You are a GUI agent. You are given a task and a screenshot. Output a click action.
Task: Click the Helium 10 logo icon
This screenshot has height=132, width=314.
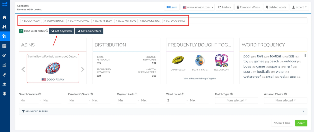tap(5, 4)
